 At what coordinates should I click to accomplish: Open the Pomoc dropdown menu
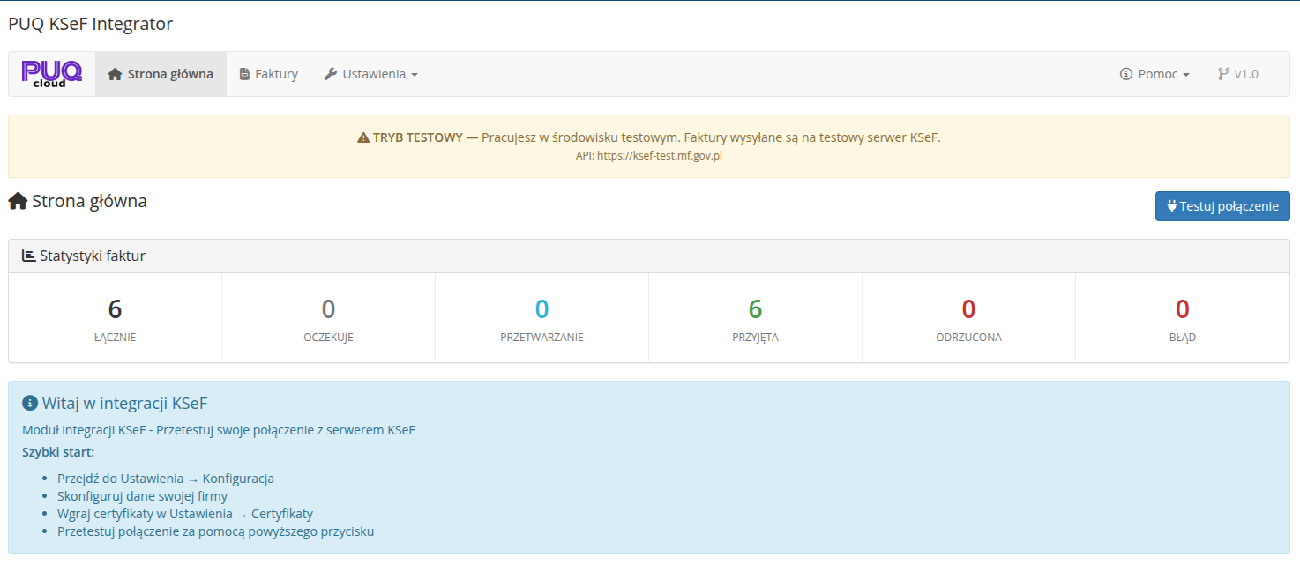[x=1155, y=74]
